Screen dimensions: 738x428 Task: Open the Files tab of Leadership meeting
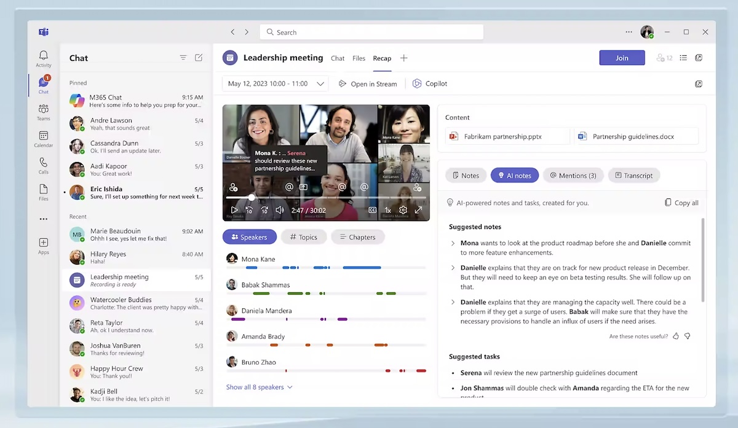click(x=359, y=58)
